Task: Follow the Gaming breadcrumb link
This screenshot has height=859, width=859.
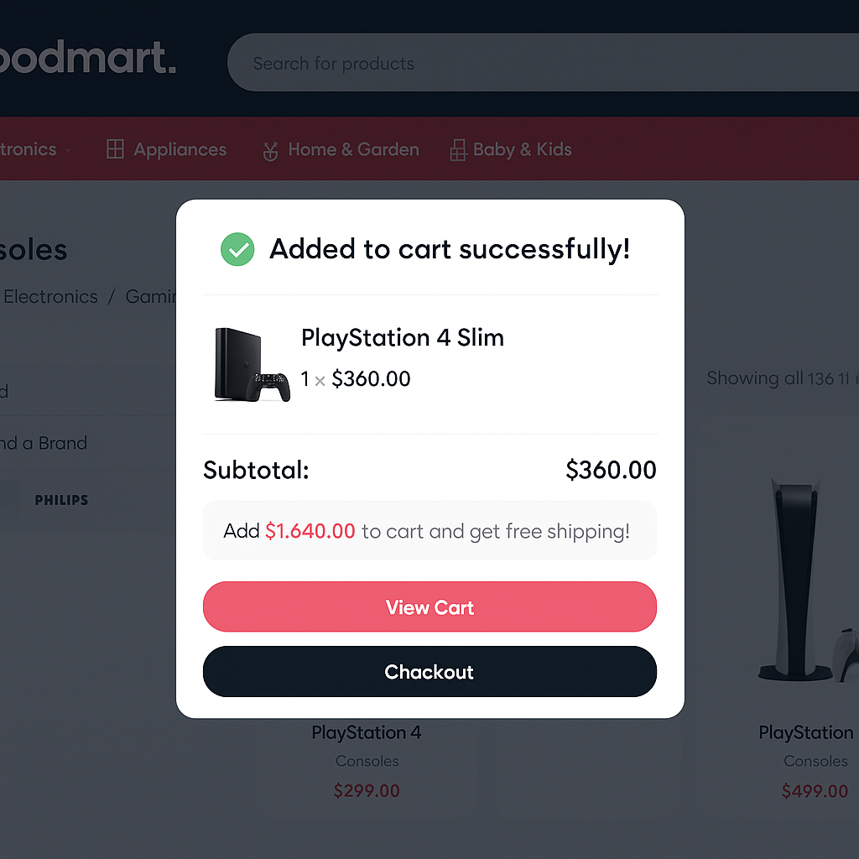Action: [151, 297]
